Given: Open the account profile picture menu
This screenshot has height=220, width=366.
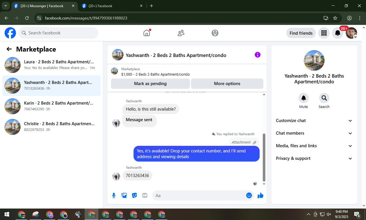Looking at the screenshot, I should pyautogui.click(x=351, y=33).
